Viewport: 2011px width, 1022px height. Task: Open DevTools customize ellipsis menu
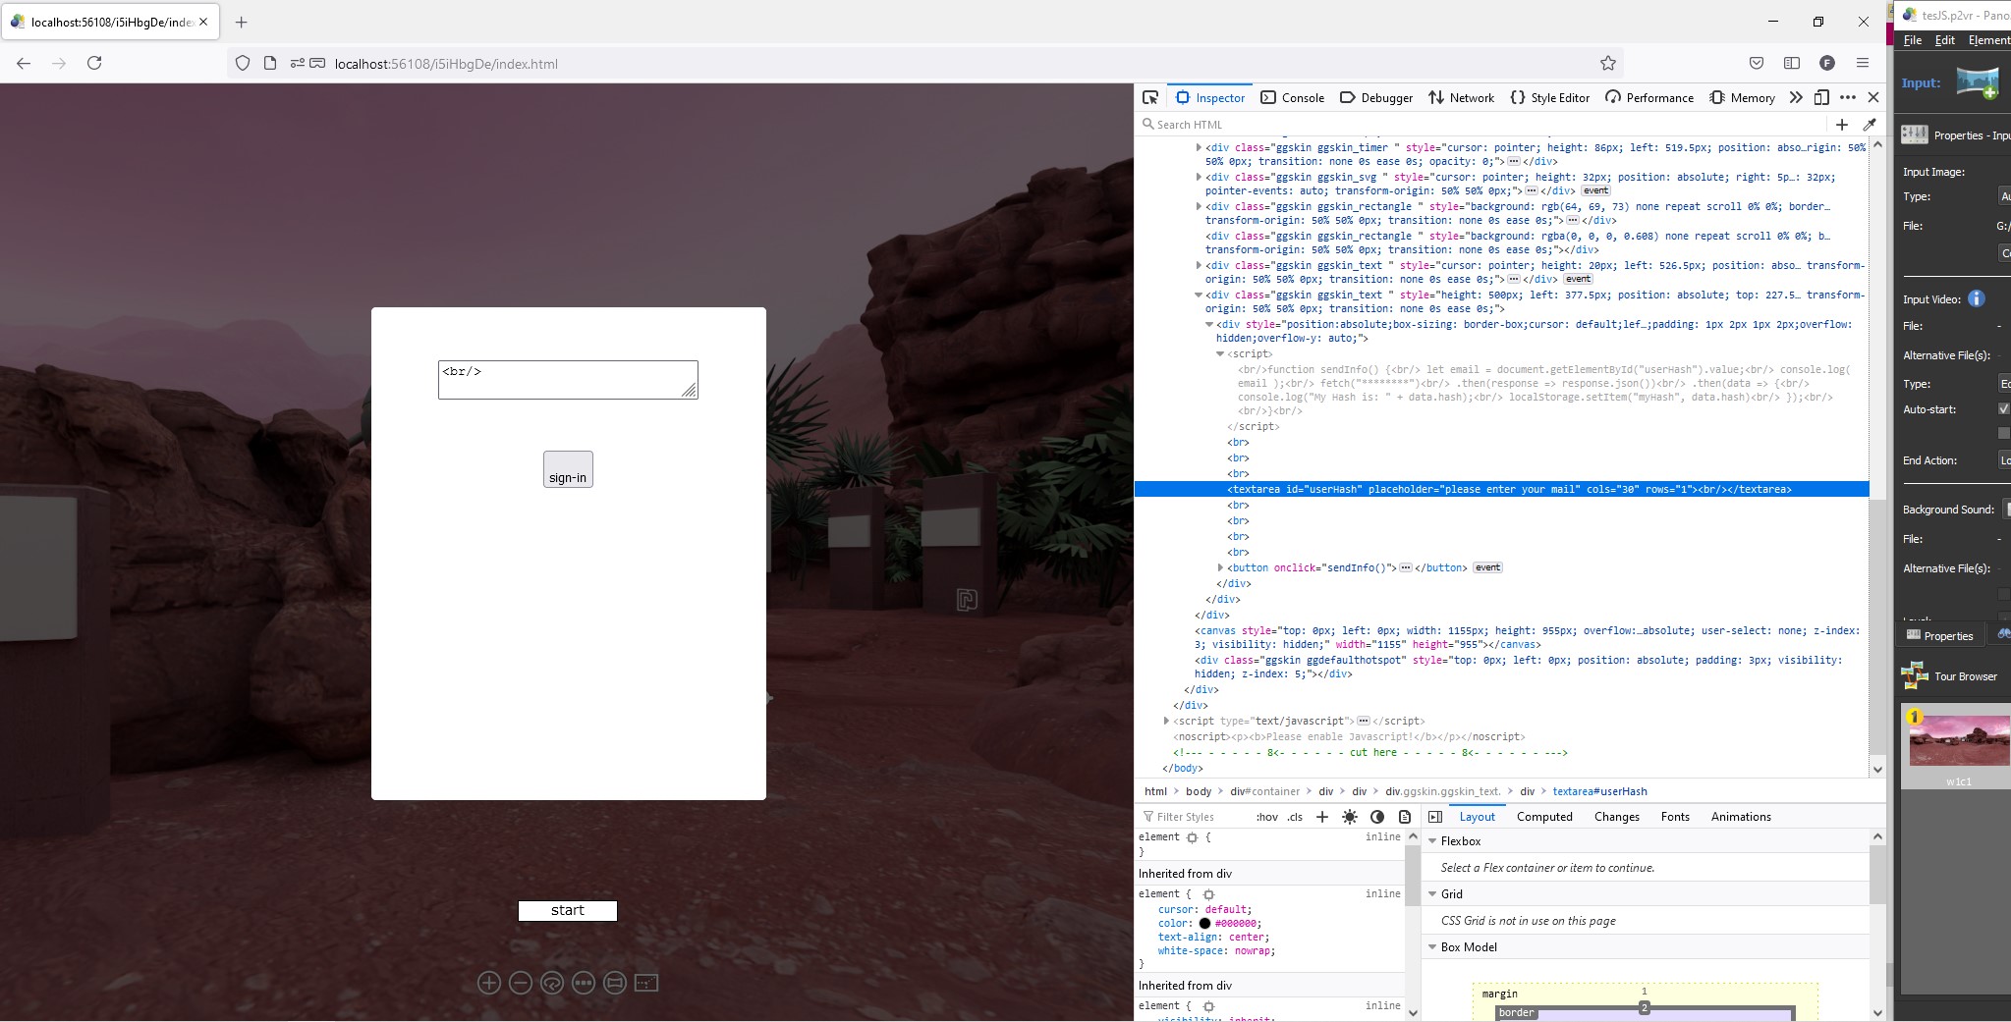(x=1848, y=97)
